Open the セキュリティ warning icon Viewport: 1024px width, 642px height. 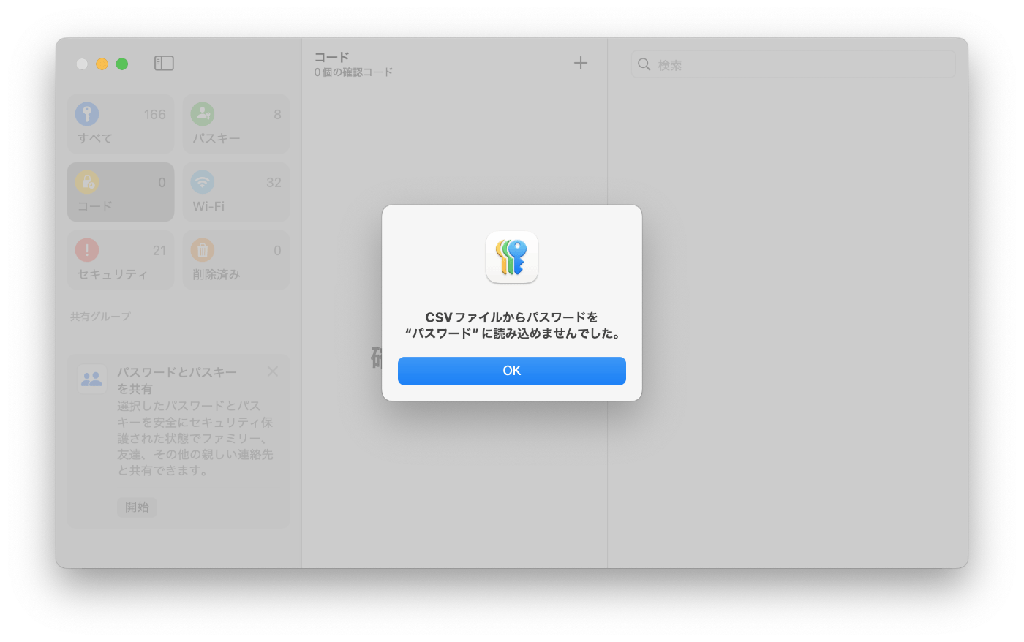(x=87, y=250)
